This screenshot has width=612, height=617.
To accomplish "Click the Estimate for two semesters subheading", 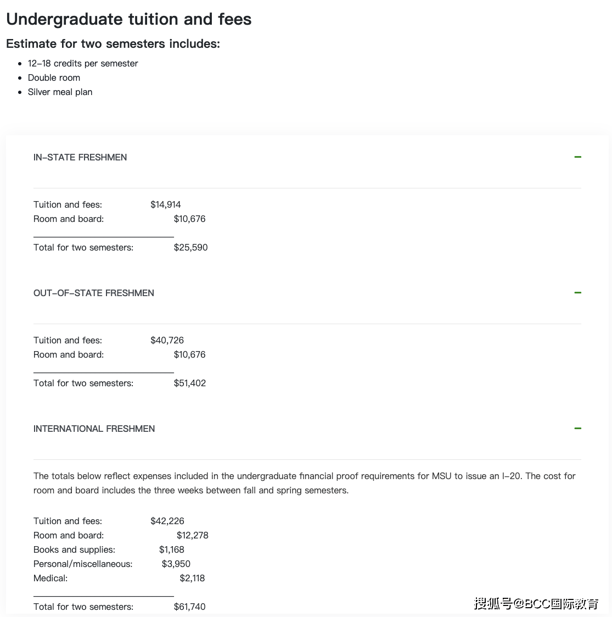I will pyautogui.click(x=113, y=43).
